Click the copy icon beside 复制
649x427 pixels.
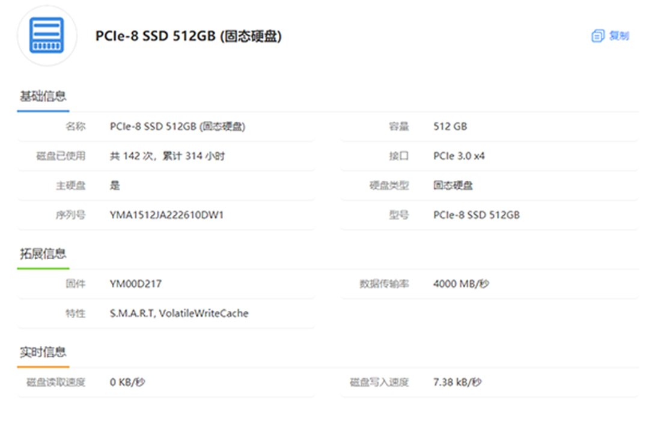(x=597, y=36)
